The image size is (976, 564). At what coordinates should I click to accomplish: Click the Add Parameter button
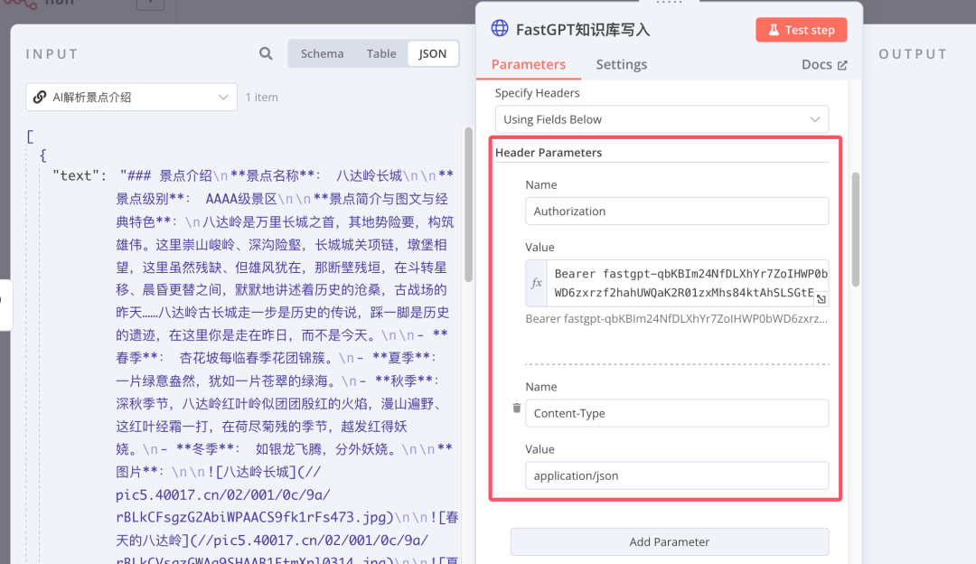tap(669, 541)
